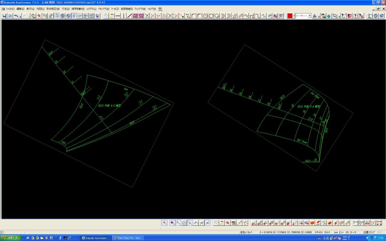
Task: Select the spline curve tool
Action: (246, 16)
